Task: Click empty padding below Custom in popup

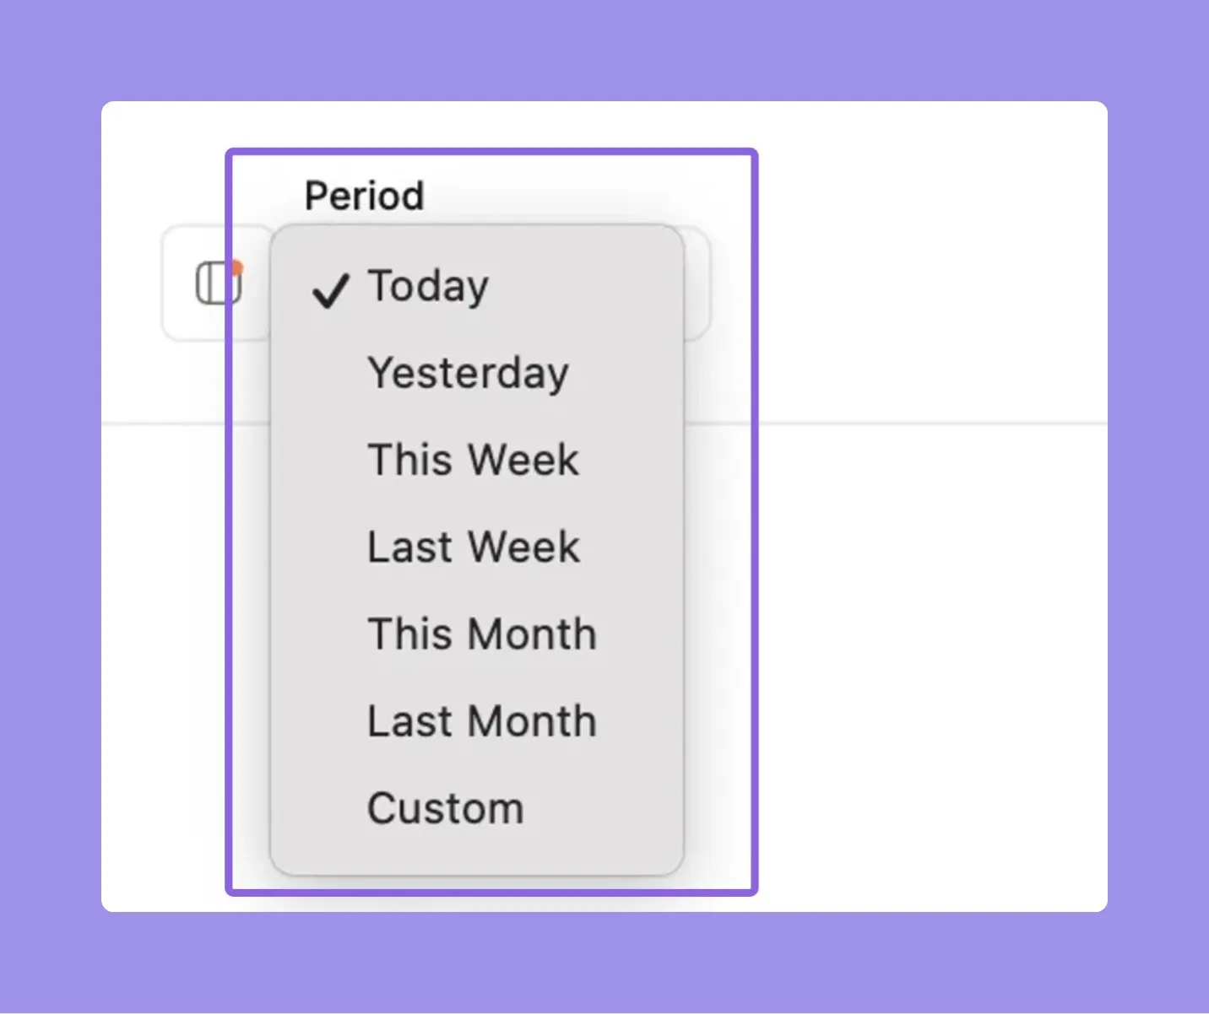Action: coord(477,860)
